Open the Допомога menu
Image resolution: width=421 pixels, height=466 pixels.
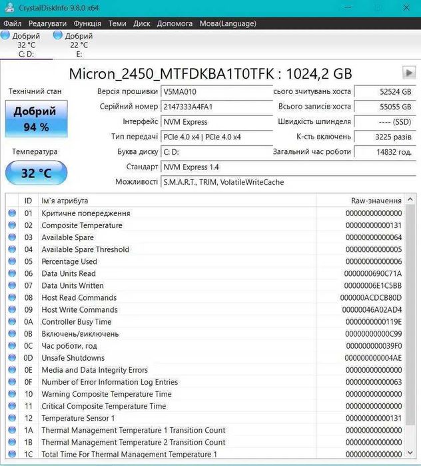(x=175, y=23)
